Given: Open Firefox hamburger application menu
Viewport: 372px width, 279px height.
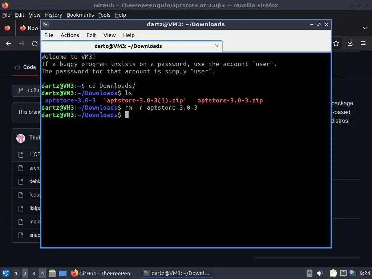Looking at the screenshot, I should (363, 43).
